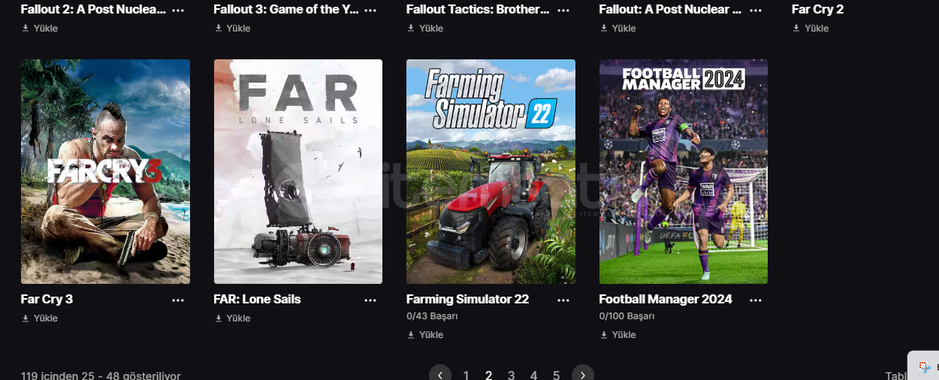Open three-dot menu for Fallout Tactics
This screenshot has height=380, width=939.
coord(563,11)
